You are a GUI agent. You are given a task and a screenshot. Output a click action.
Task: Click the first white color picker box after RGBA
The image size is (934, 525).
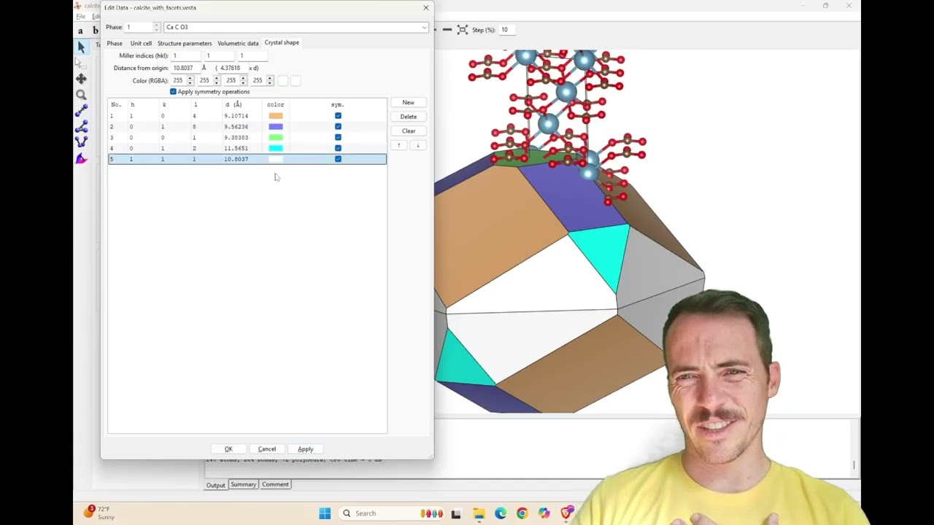(283, 80)
